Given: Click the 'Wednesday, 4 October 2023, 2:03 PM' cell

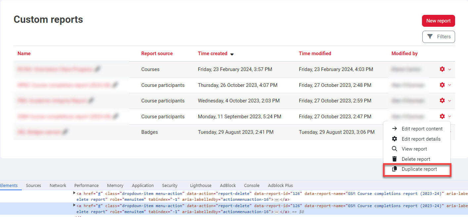Looking at the screenshot, I should (239, 101).
